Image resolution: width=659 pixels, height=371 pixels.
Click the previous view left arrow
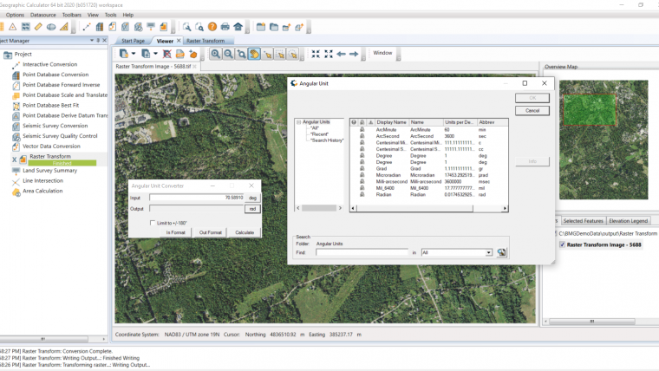341,54
